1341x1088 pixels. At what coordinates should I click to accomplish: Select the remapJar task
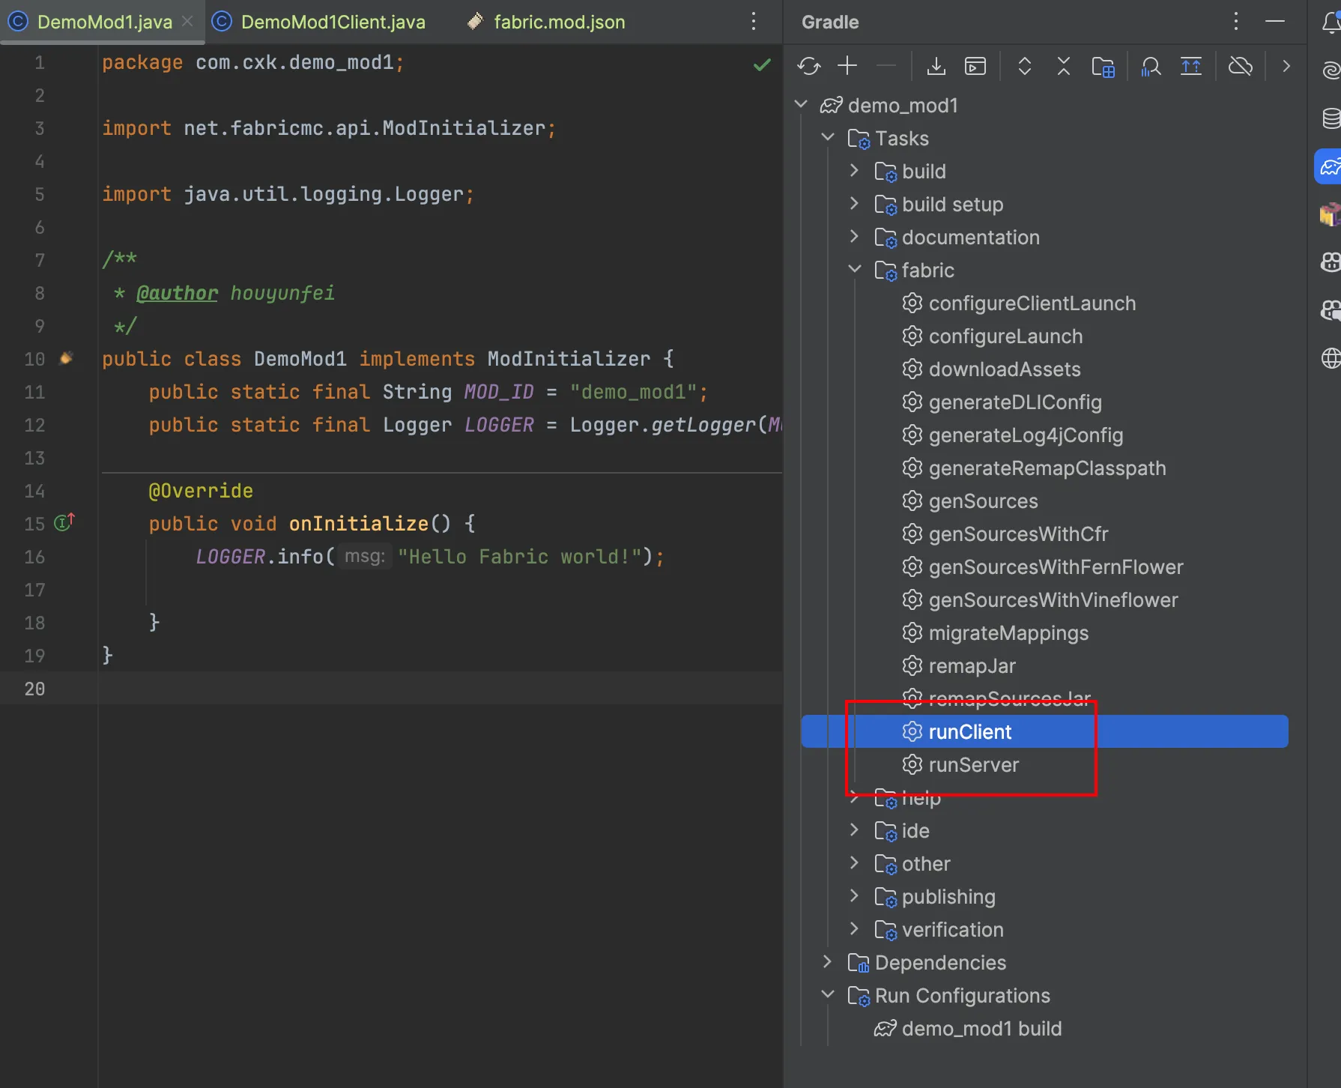coord(972,666)
